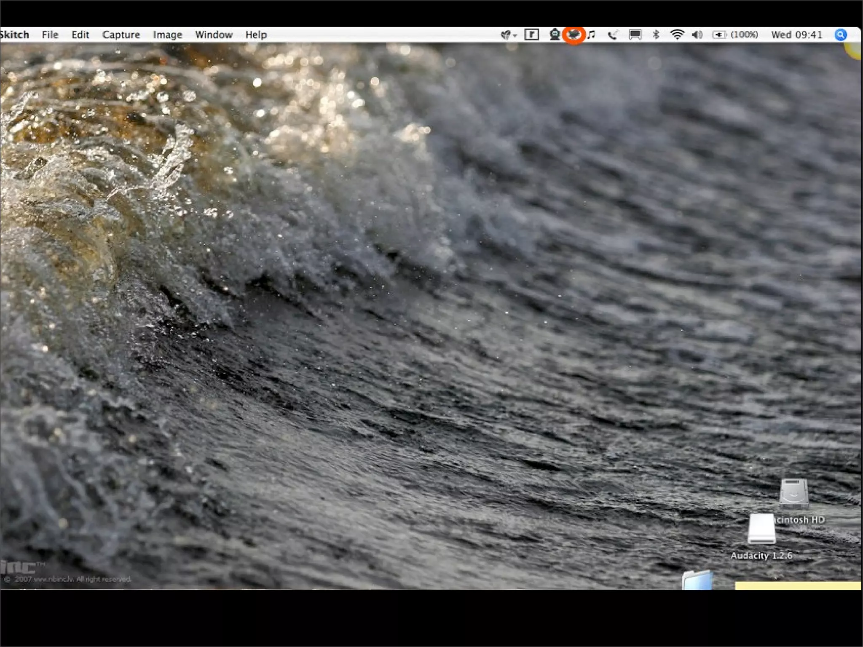Open the Window menu
Image resolution: width=863 pixels, height=647 pixels.
pyautogui.click(x=213, y=35)
